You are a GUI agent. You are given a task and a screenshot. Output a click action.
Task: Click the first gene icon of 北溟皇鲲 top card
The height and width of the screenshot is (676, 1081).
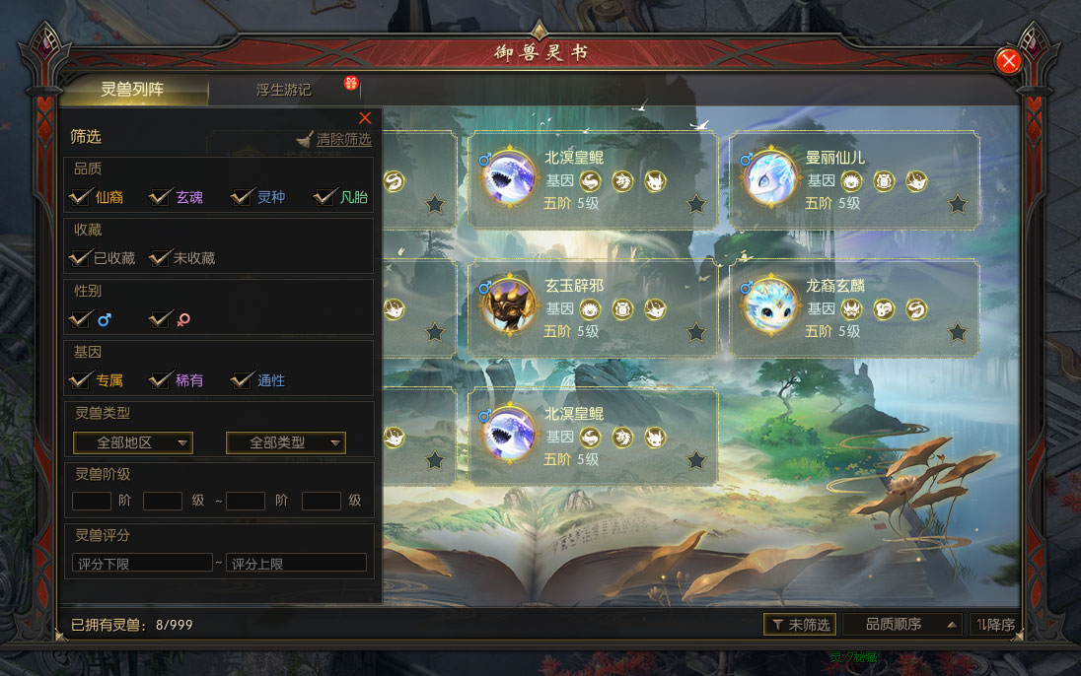[590, 181]
